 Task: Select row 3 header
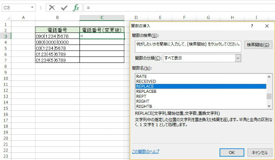[6, 36]
